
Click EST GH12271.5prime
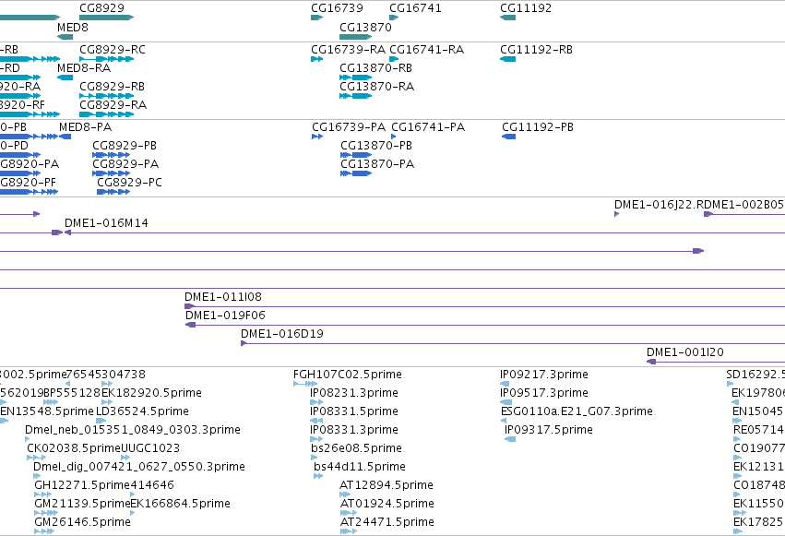pos(43,495)
